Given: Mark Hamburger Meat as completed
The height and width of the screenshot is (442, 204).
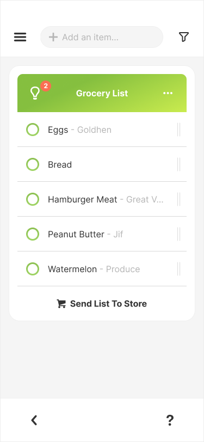Looking at the screenshot, I should point(33,199).
